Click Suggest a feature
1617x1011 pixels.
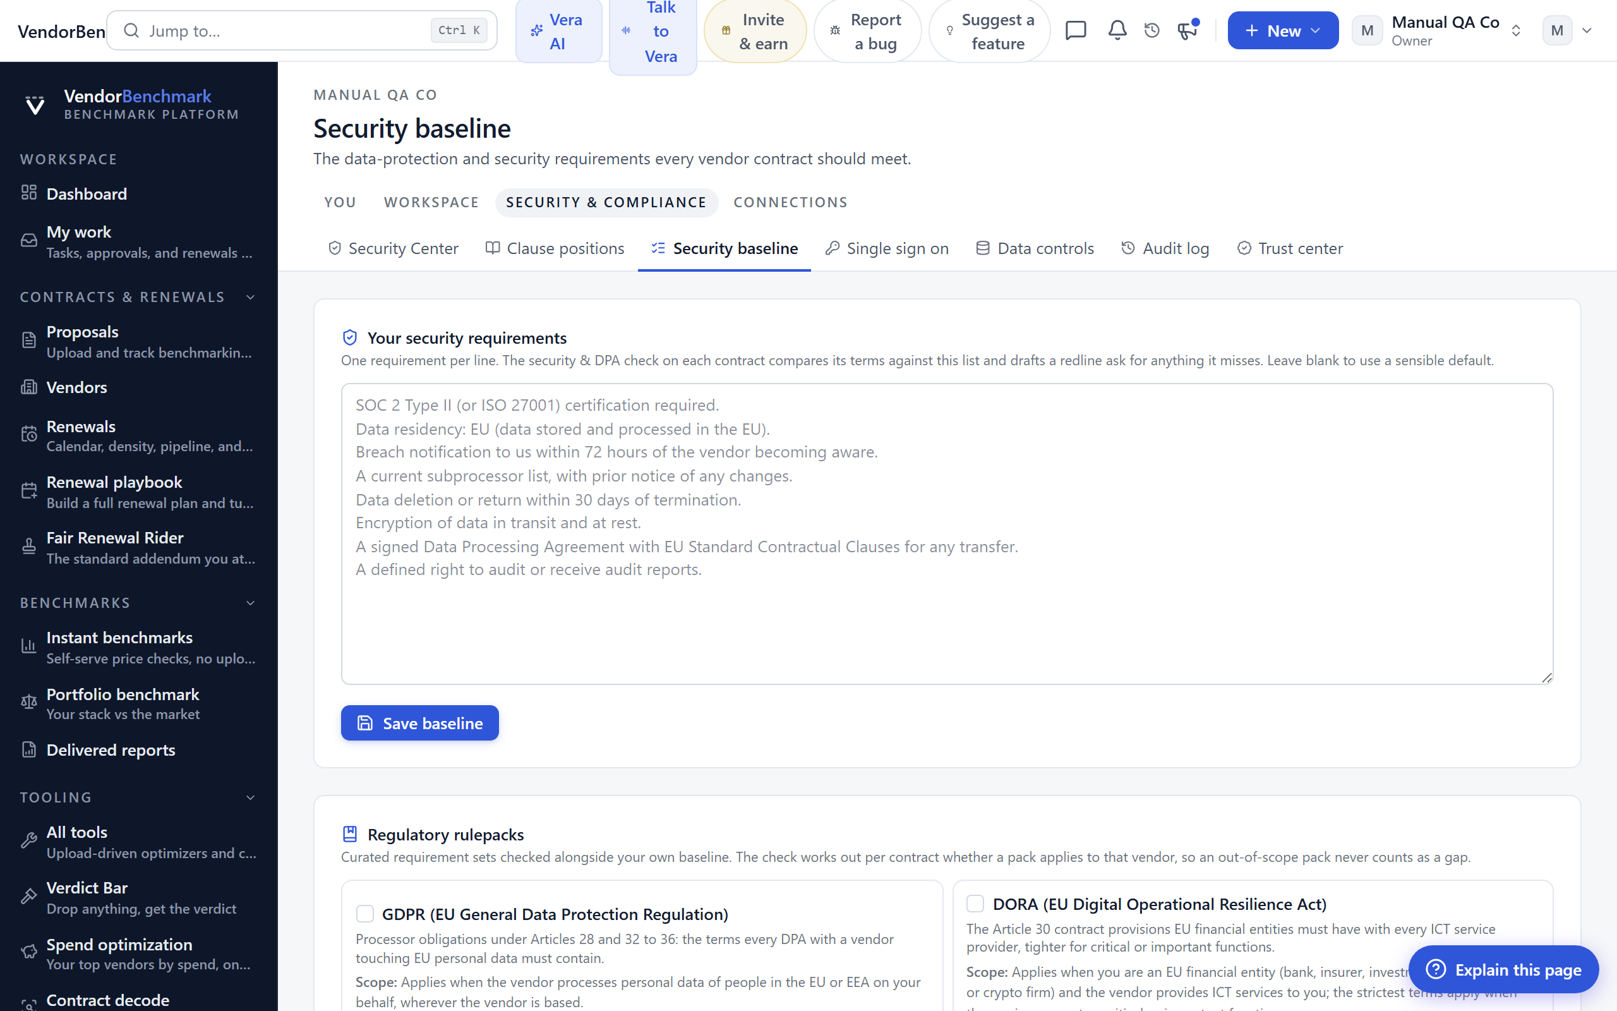pos(990,31)
